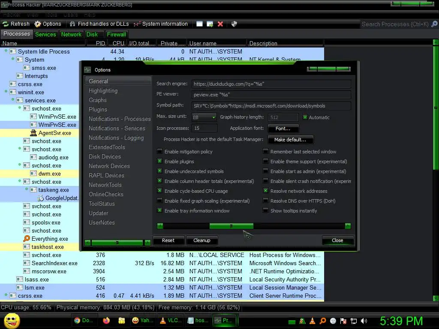Click the action center flag tray icon
The height and width of the screenshot is (329, 439).
[343, 321]
